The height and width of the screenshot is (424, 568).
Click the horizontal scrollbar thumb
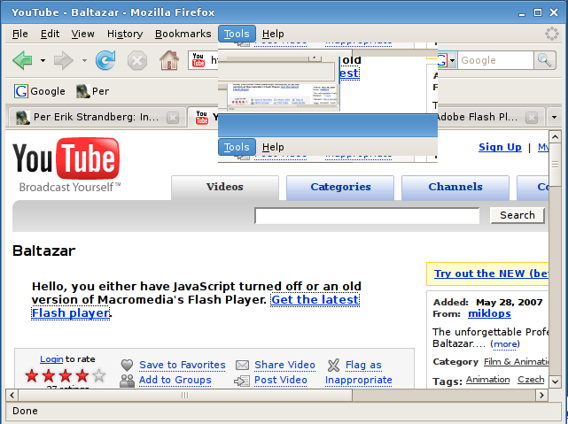point(185,395)
